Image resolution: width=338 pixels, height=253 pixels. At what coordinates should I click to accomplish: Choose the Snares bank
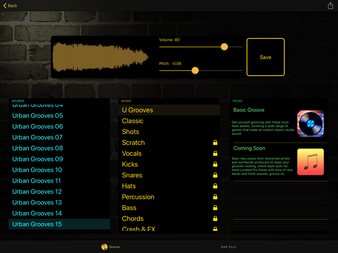pyautogui.click(x=169, y=175)
